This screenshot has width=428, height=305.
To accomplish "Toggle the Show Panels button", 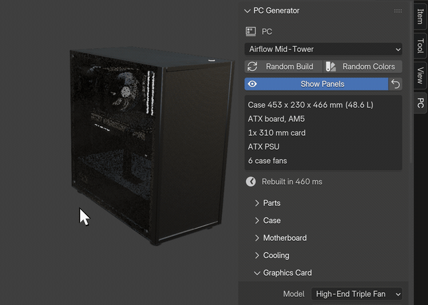I will click(x=316, y=84).
